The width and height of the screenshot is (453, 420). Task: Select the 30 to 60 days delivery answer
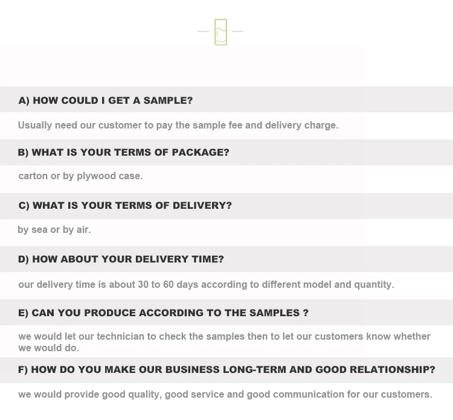click(x=207, y=285)
